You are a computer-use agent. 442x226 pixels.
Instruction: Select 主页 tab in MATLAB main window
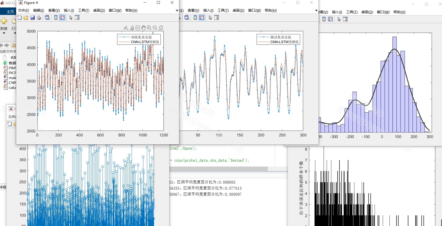click(x=10, y=12)
